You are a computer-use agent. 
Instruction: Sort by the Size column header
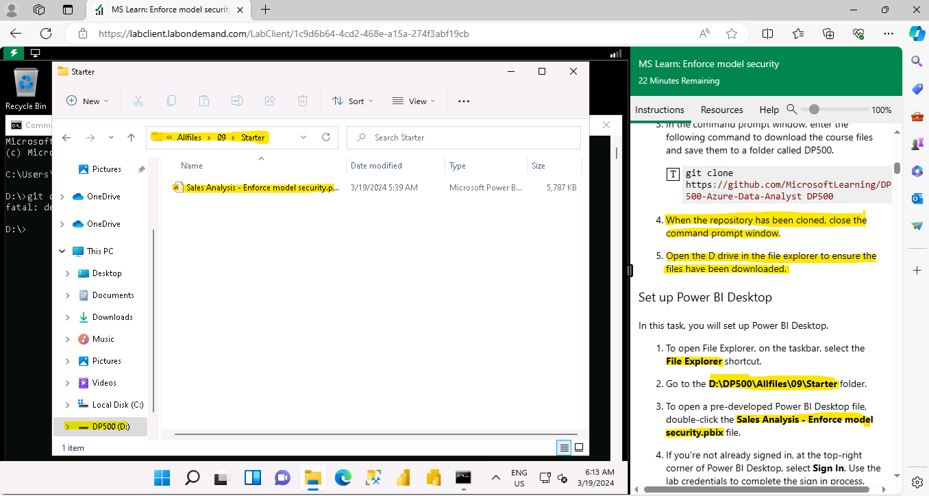[538, 166]
